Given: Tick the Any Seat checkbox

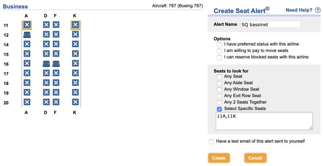Looking at the screenshot, I should click(219, 77).
